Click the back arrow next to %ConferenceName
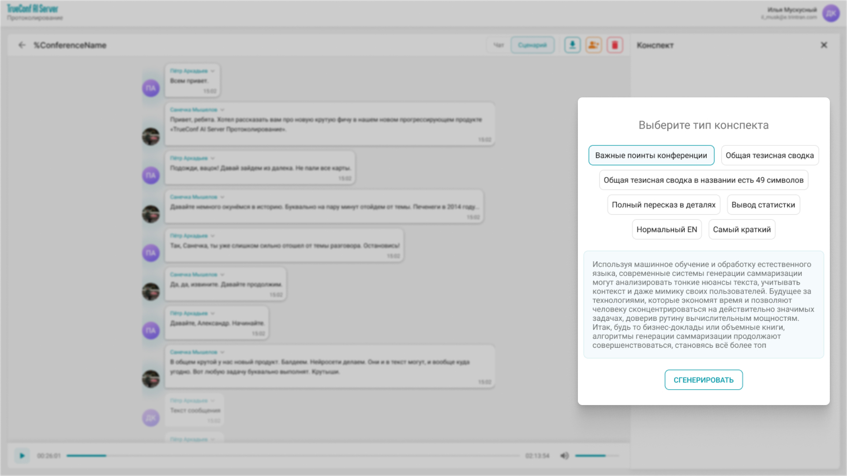Image resolution: width=847 pixels, height=476 pixels. pos(22,45)
